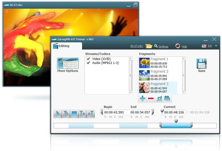Screen dimensions: 222x151
Task: Save the trimmed file with floppy icon
Action: click(x=202, y=66)
